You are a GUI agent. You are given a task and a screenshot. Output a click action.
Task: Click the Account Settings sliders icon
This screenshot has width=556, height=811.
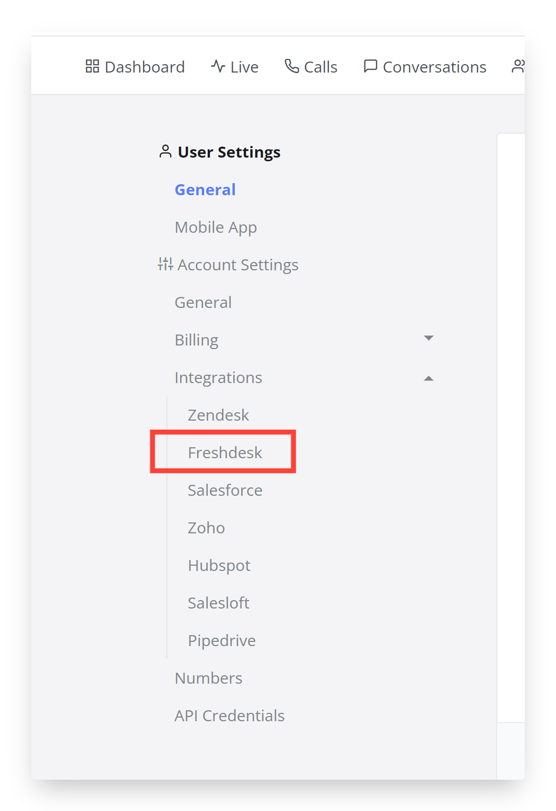(x=165, y=264)
